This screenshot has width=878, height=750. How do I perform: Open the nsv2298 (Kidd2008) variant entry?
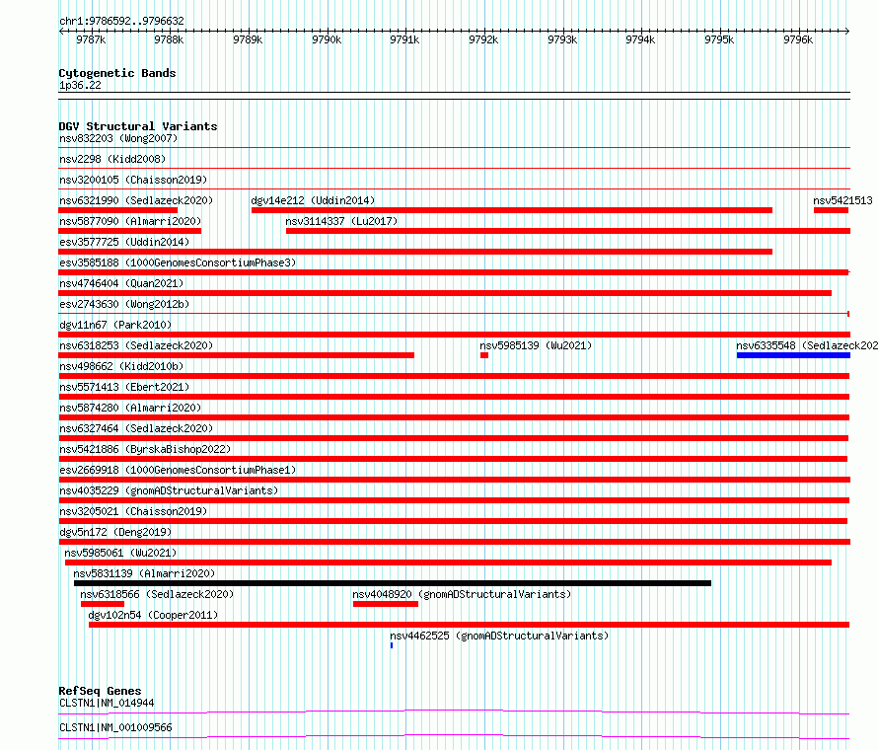112,159
